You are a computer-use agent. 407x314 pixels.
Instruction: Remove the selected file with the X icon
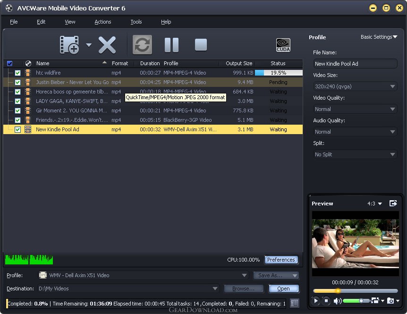[107, 45]
